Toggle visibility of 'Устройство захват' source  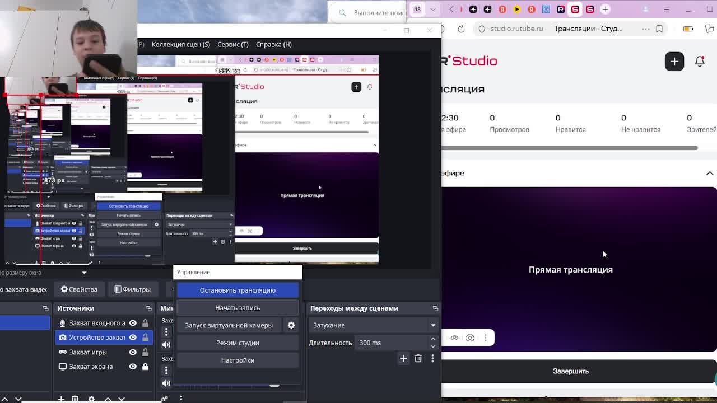click(133, 338)
